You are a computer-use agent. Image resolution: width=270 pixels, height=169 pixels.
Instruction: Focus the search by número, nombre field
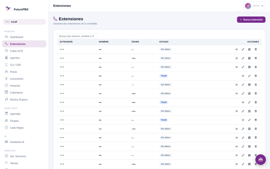pyautogui.click(x=78, y=36)
